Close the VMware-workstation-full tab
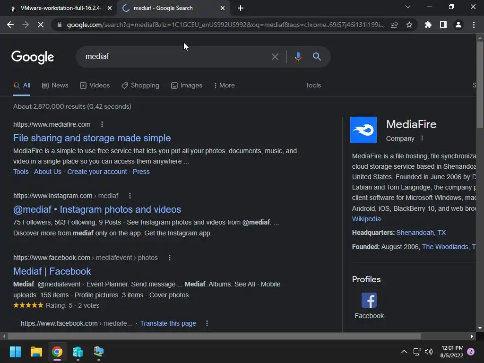The width and height of the screenshot is (484, 363). 109,8
